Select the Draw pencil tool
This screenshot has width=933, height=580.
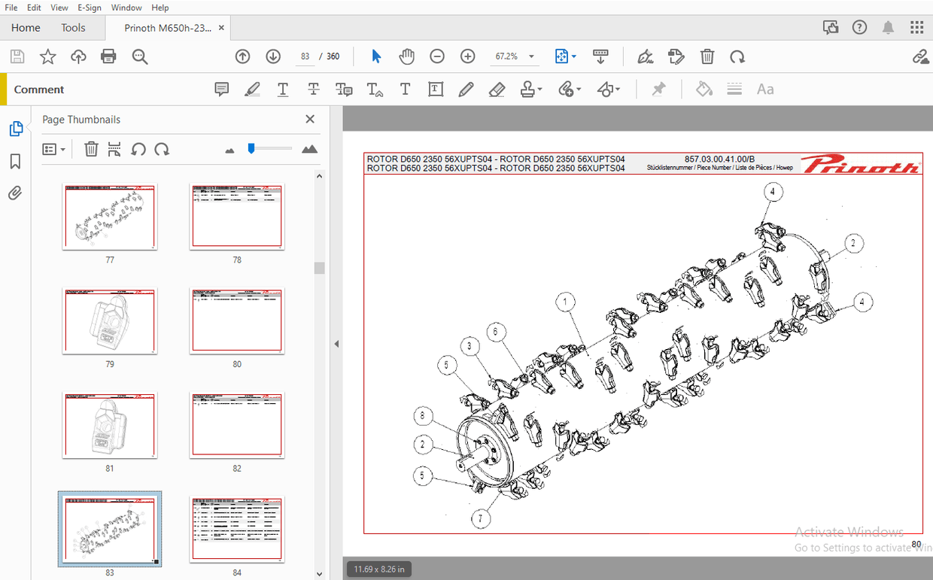466,89
